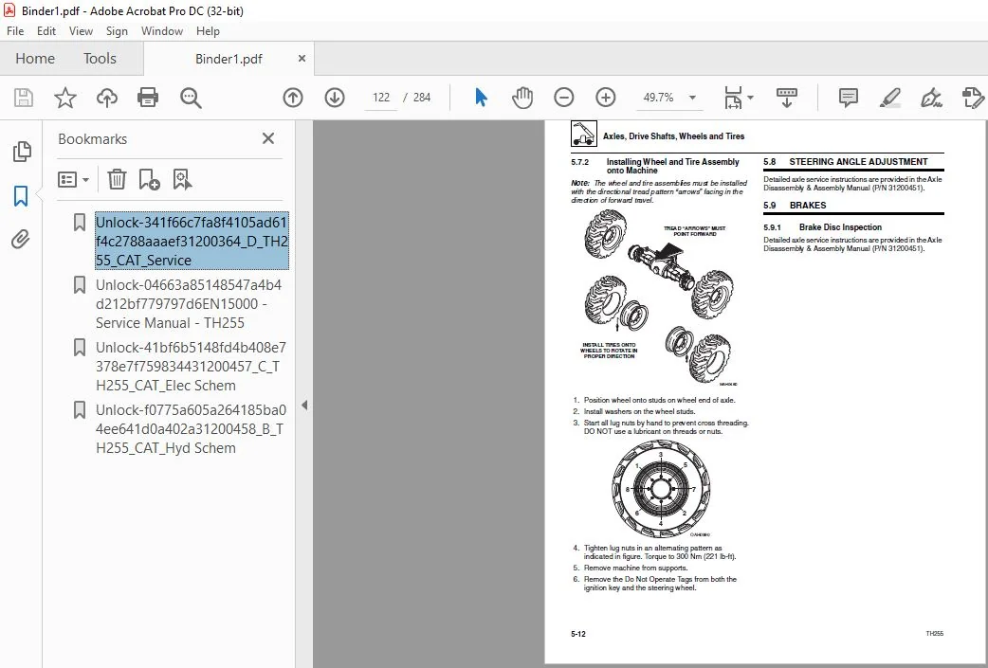This screenshot has height=668, width=988.
Task: Click the stamp tool icon
Action: pos(973,98)
